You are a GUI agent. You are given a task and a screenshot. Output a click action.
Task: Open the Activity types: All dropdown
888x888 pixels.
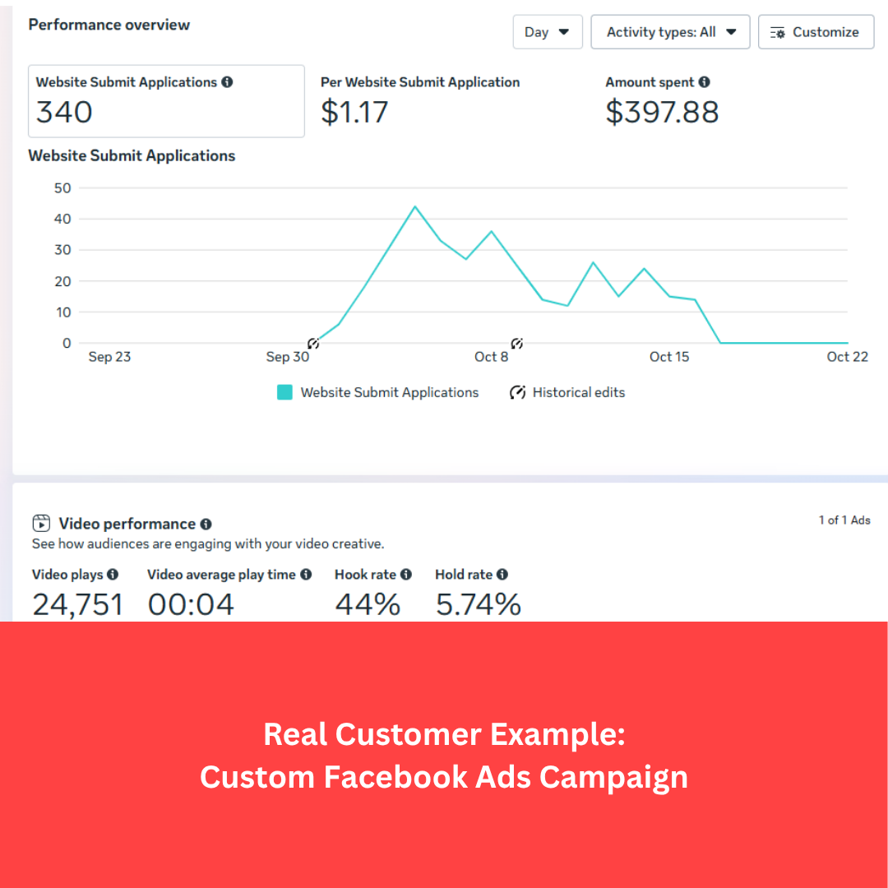click(670, 32)
